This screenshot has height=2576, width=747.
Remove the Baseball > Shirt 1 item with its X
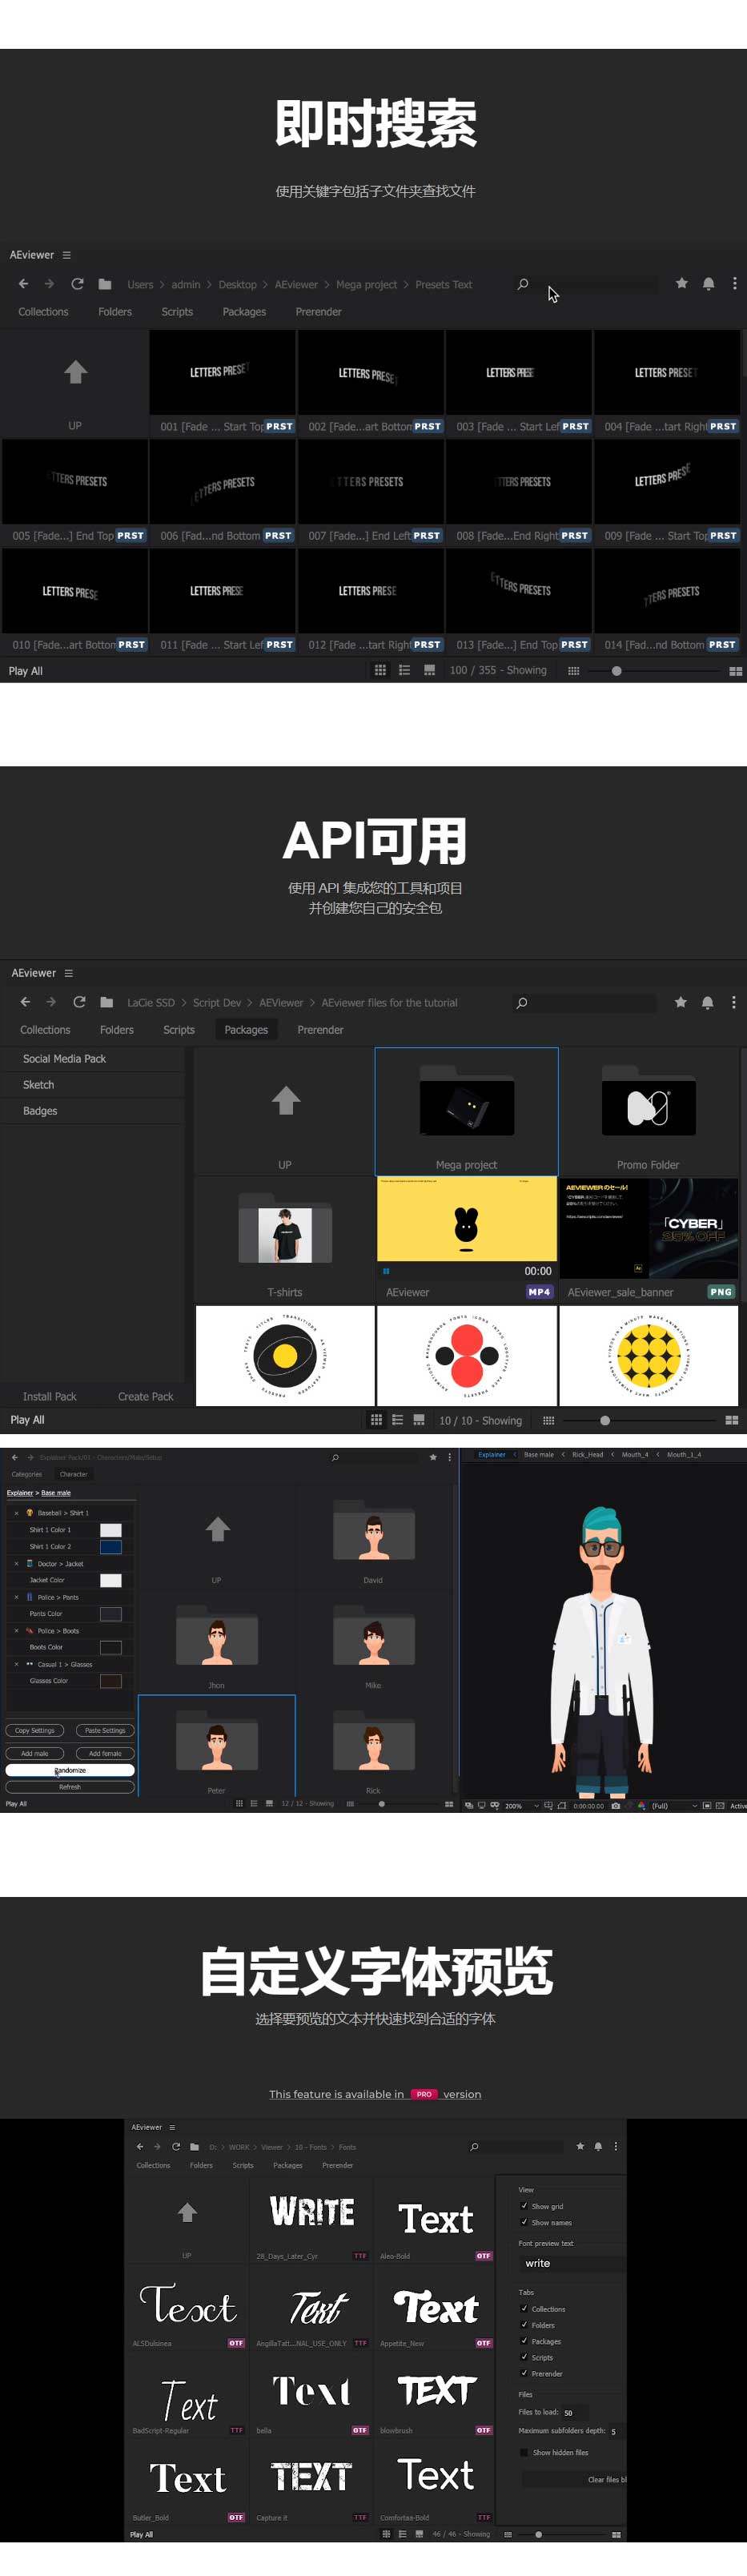tap(16, 1513)
